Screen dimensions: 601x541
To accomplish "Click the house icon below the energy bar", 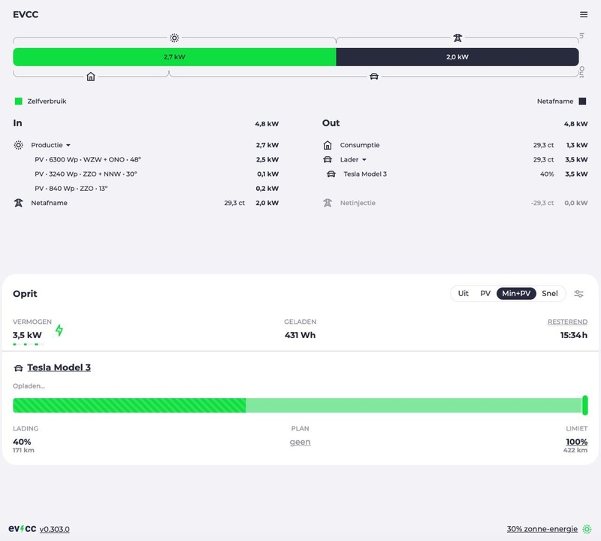I will tap(91, 77).
